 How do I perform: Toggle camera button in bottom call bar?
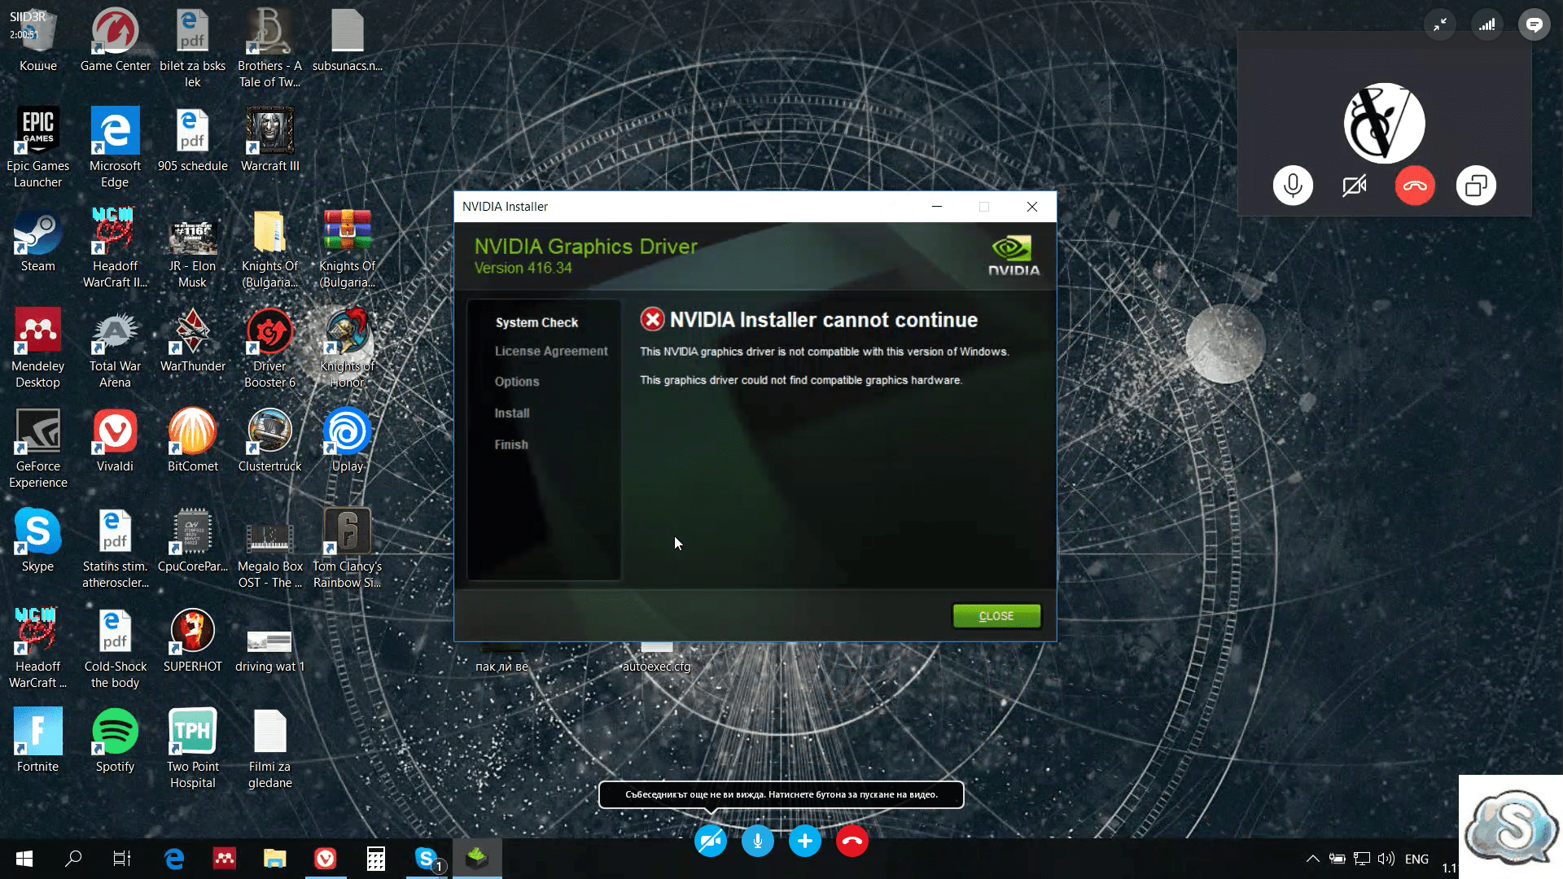tap(710, 841)
